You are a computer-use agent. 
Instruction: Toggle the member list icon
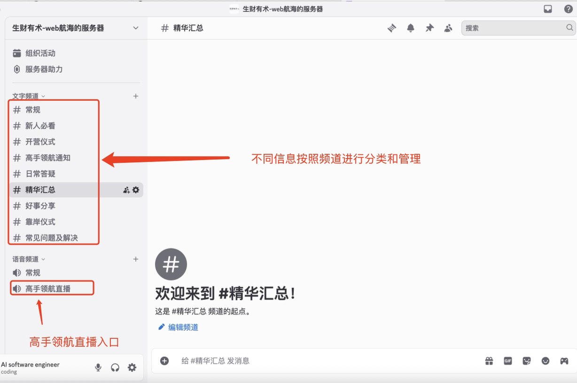tap(448, 28)
